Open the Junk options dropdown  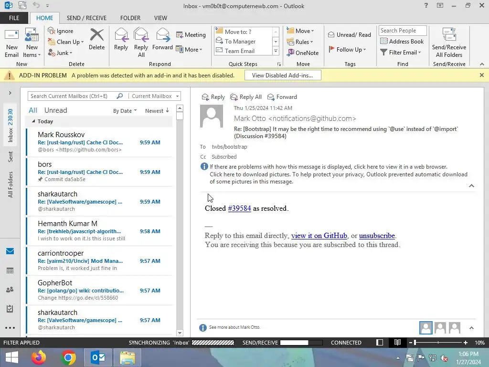[x=60, y=53]
